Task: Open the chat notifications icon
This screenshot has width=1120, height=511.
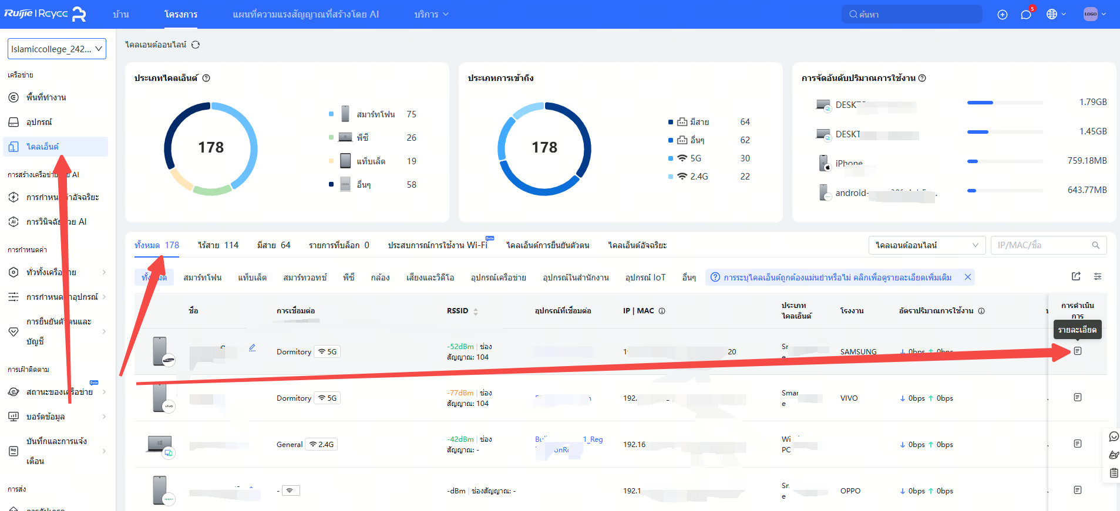Action: 1026,15
